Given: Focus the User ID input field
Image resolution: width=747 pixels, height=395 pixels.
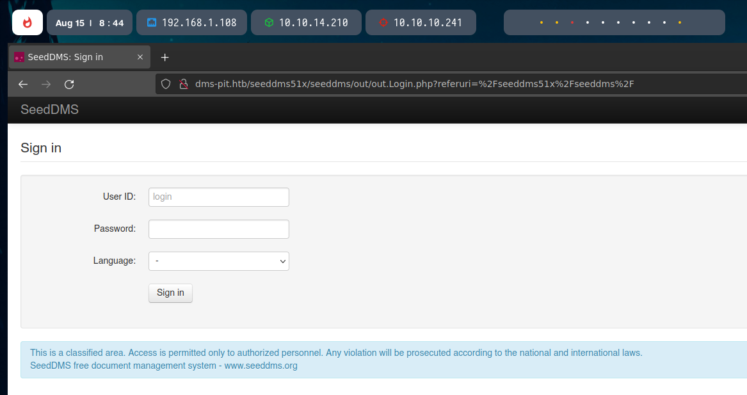Looking at the screenshot, I should point(219,197).
